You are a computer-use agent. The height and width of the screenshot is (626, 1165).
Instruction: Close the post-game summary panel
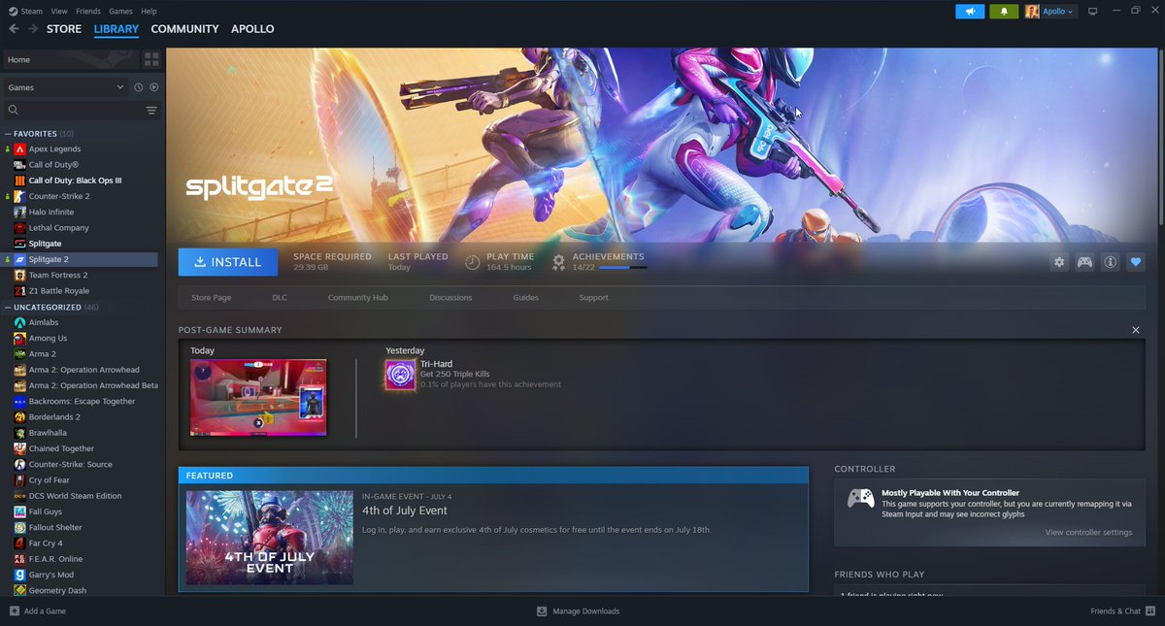point(1136,330)
